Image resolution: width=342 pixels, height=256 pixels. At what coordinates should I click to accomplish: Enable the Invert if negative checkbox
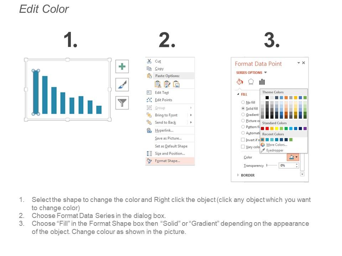243,140
